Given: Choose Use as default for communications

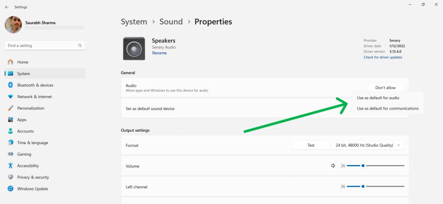Looking at the screenshot, I should click(x=387, y=108).
